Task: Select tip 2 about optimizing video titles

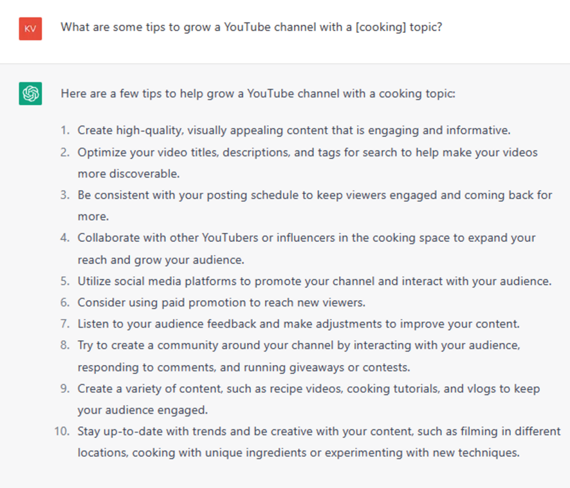Action: 307,163
